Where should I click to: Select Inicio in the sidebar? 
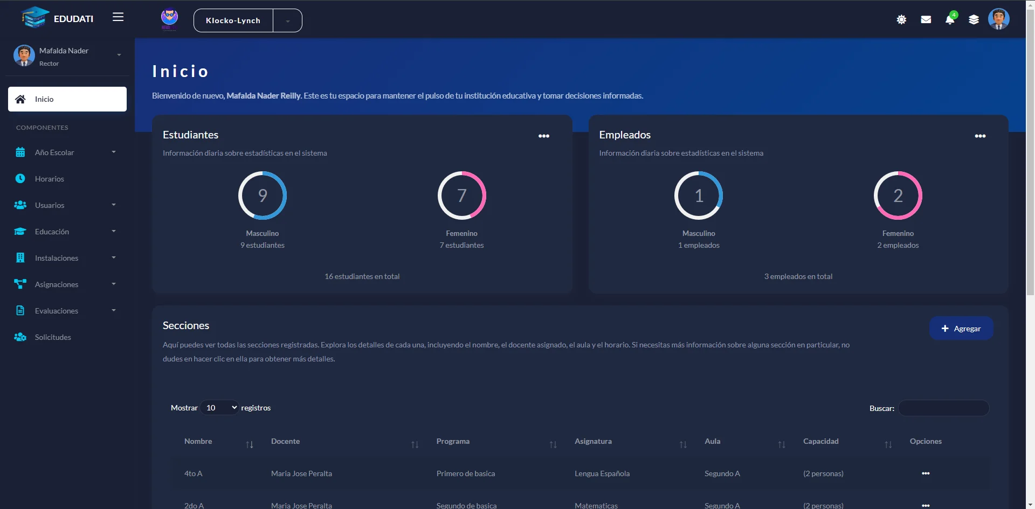tap(67, 99)
